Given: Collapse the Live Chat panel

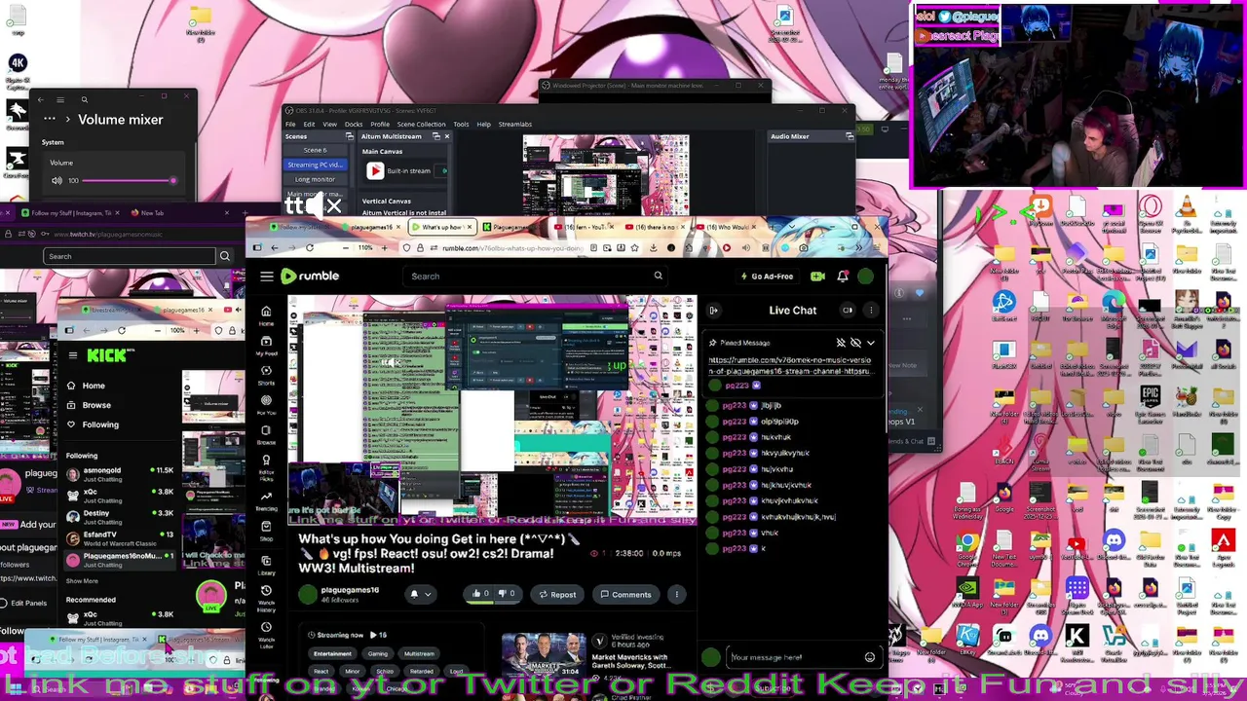Looking at the screenshot, I should [713, 311].
